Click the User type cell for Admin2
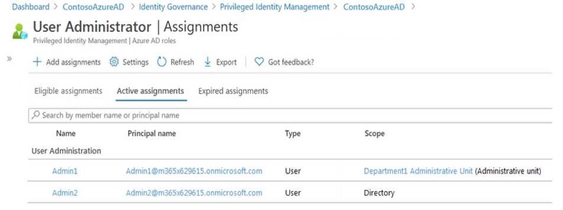Viewport: 563px width, 210px height. point(293,193)
